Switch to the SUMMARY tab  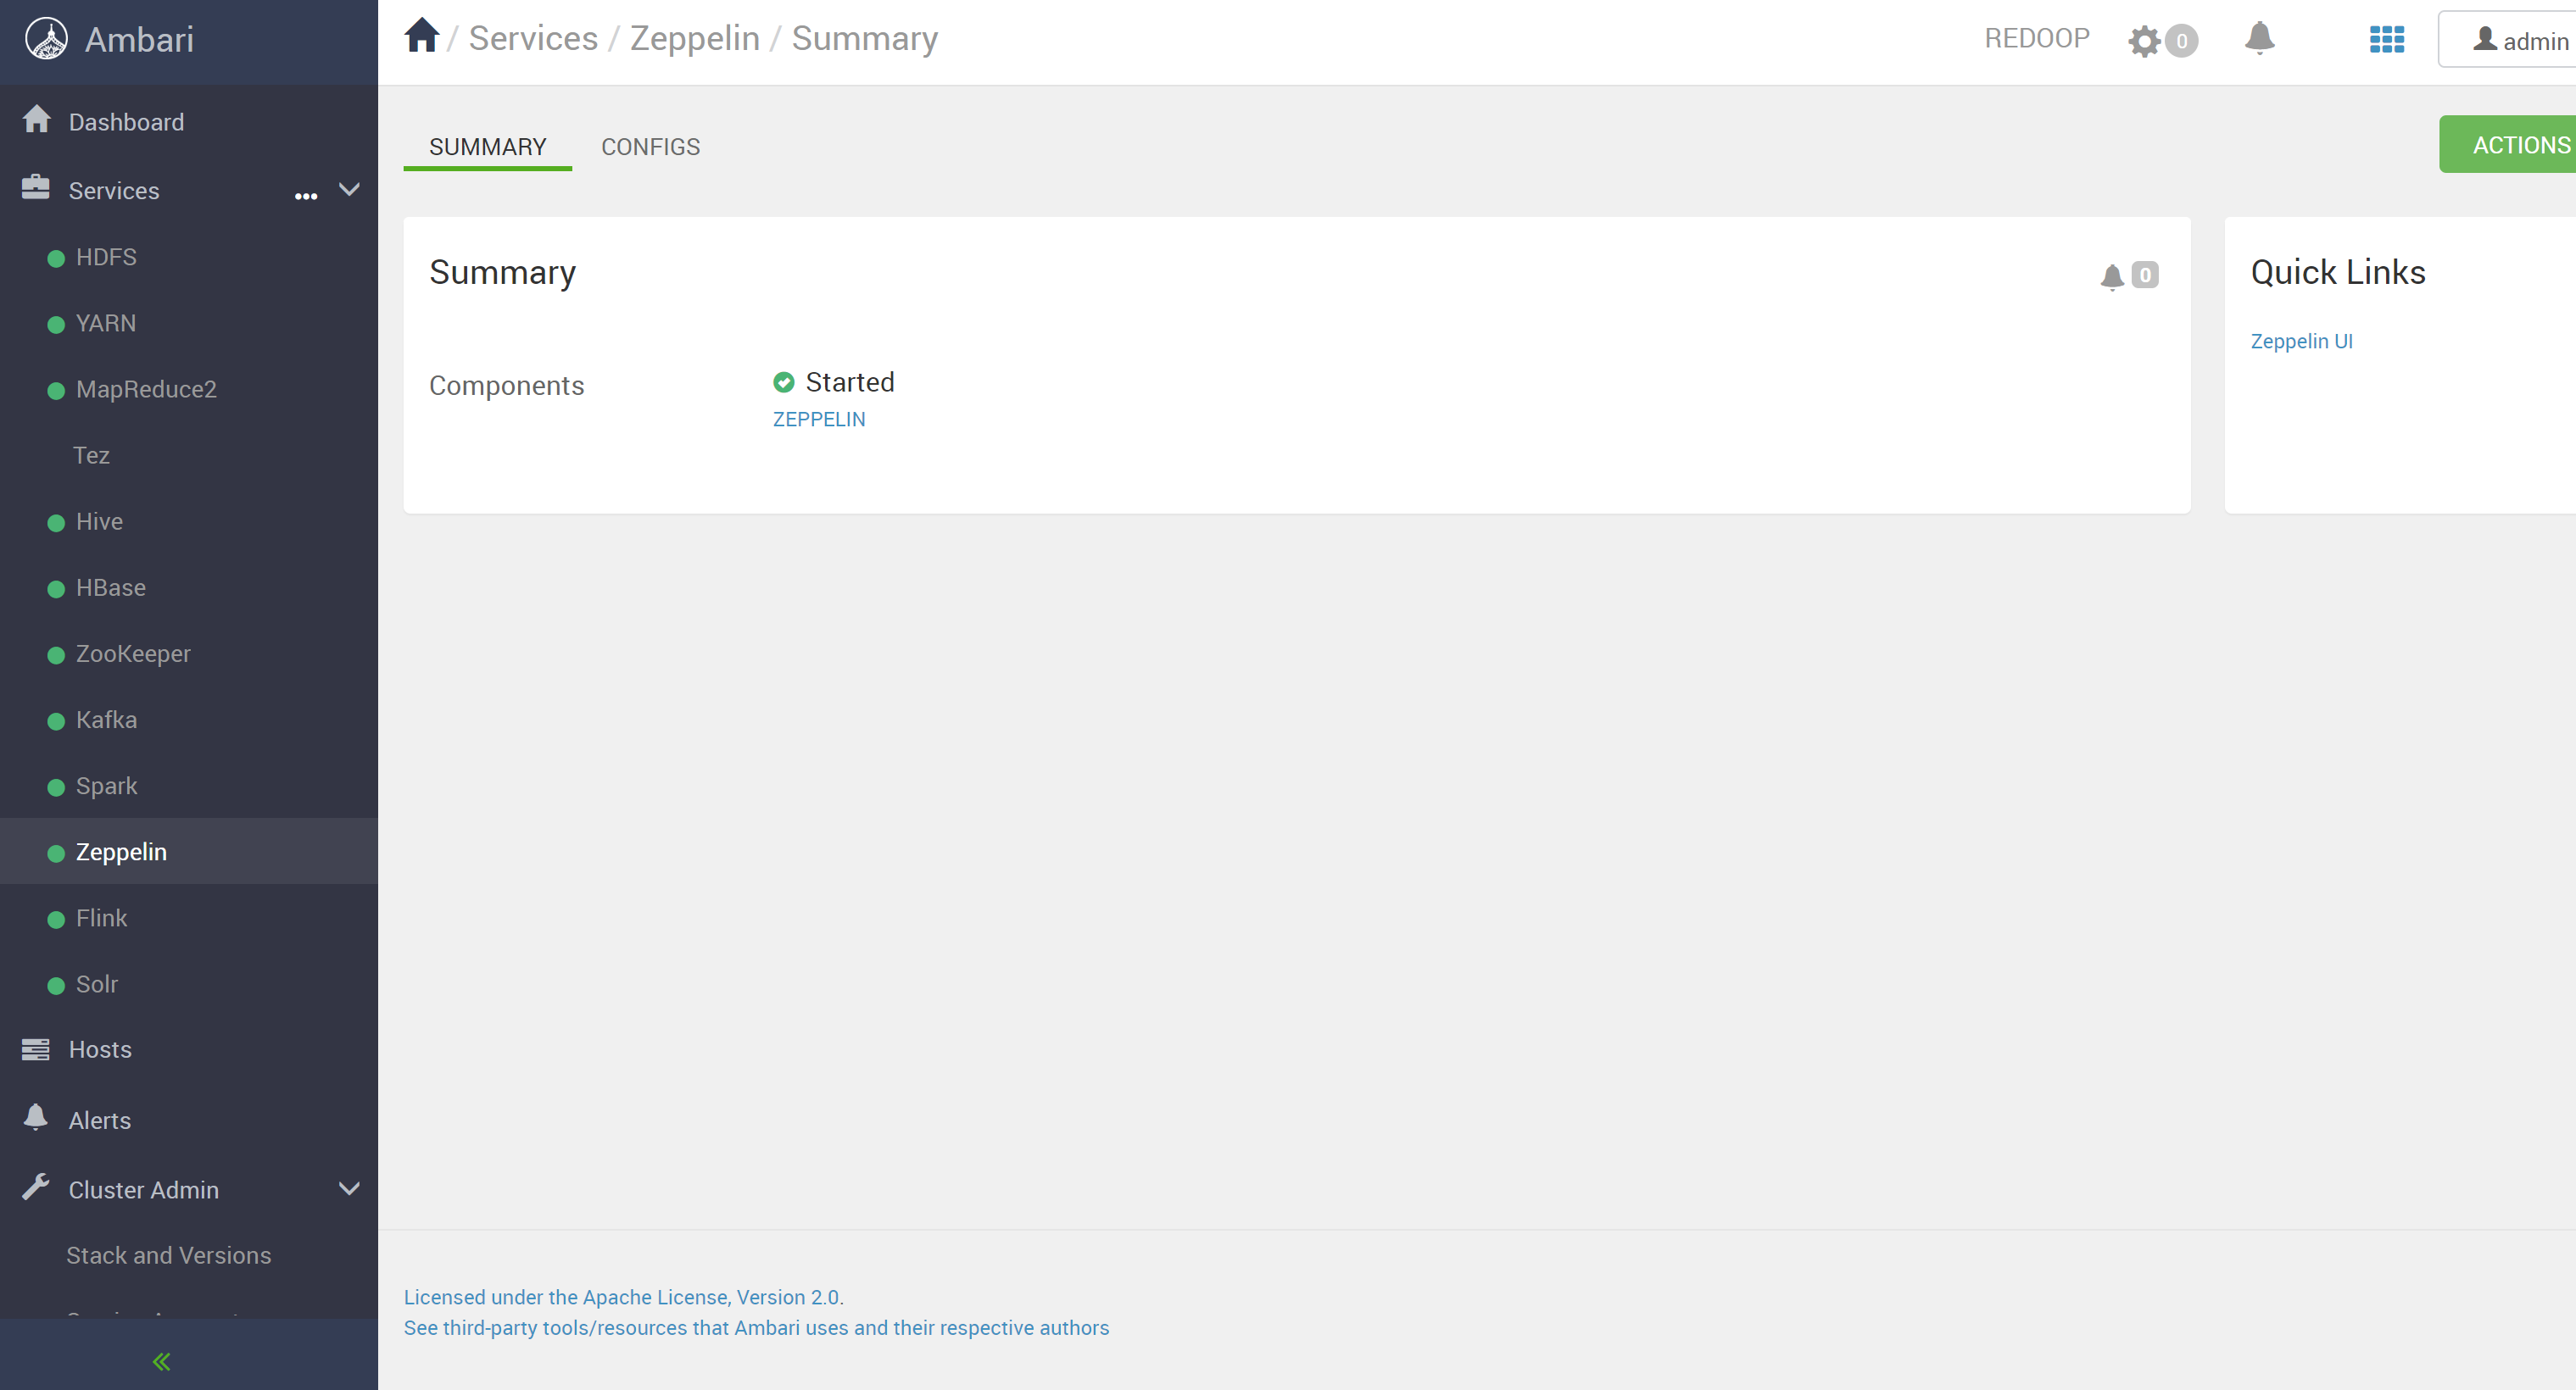point(488,147)
